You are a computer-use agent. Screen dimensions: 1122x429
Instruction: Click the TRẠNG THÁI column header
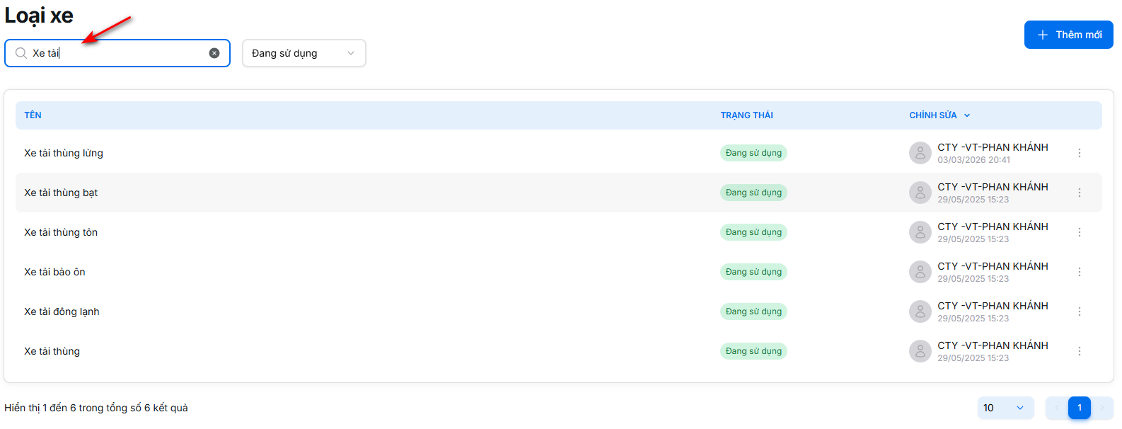746,115
